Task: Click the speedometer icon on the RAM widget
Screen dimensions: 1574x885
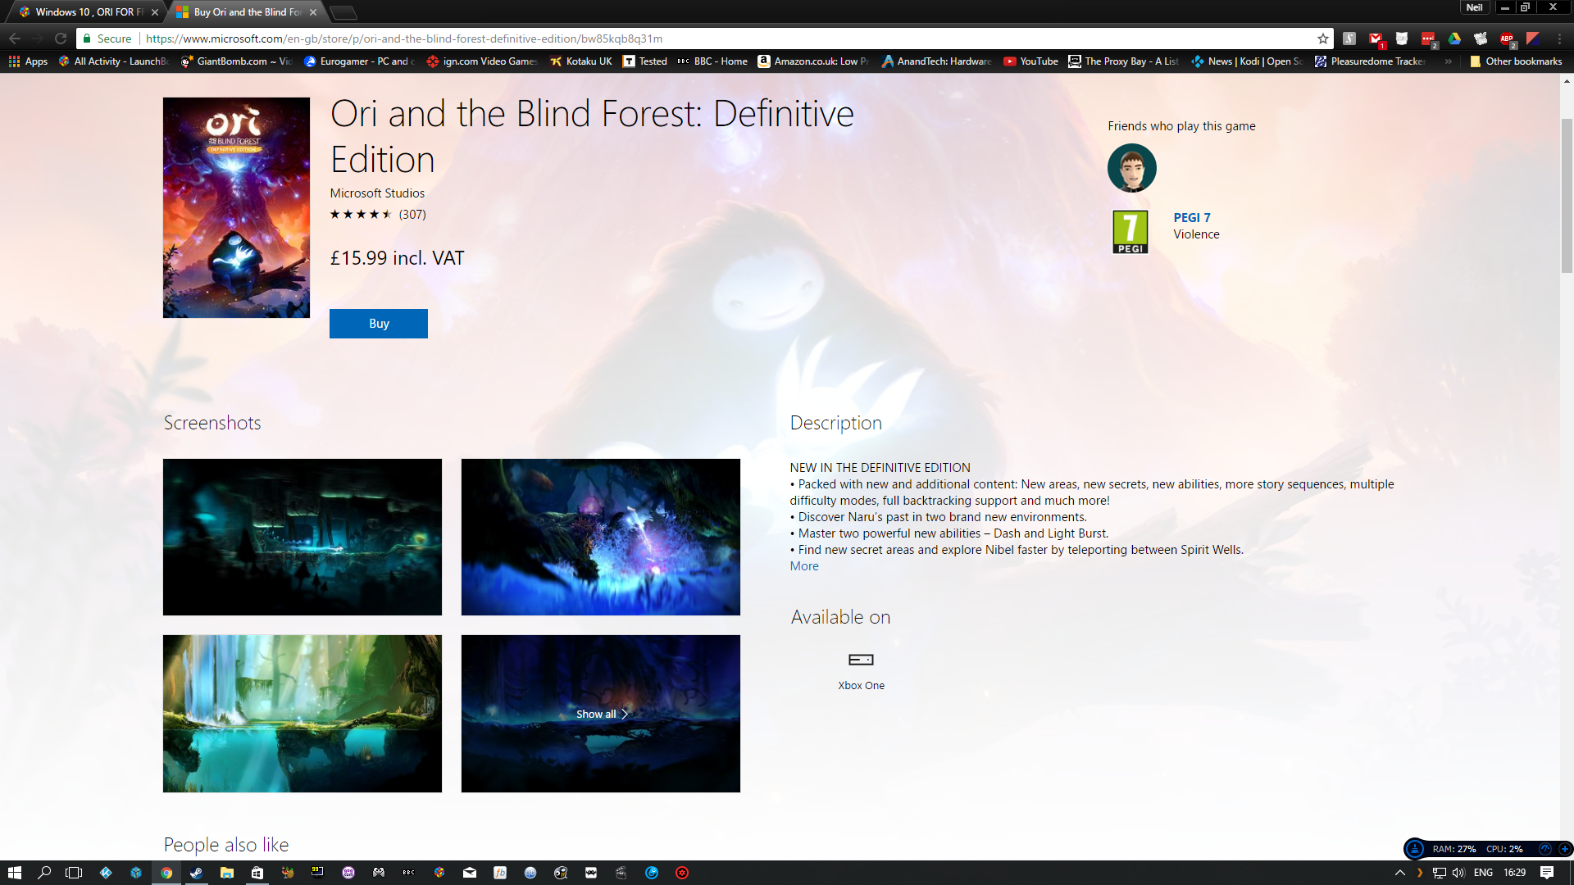Action: point(1545,849)
